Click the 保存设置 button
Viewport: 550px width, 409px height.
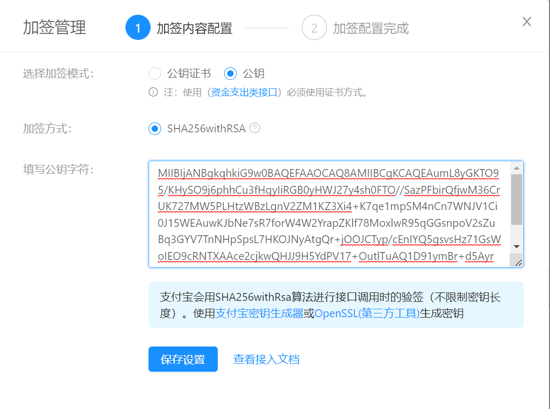(x=183, y=359)
